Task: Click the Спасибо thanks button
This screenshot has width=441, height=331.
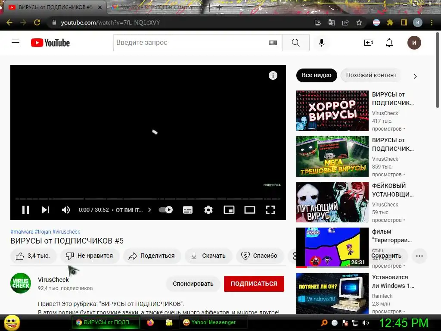Action: 260,256
